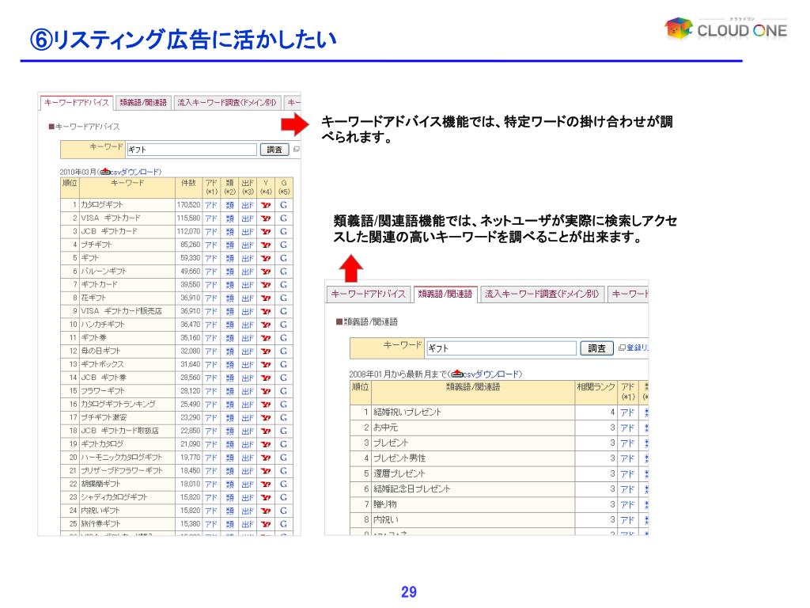Open Google icon in 胡蝶蘭ギフト row
810x608 pixels.
click(284, 484)
